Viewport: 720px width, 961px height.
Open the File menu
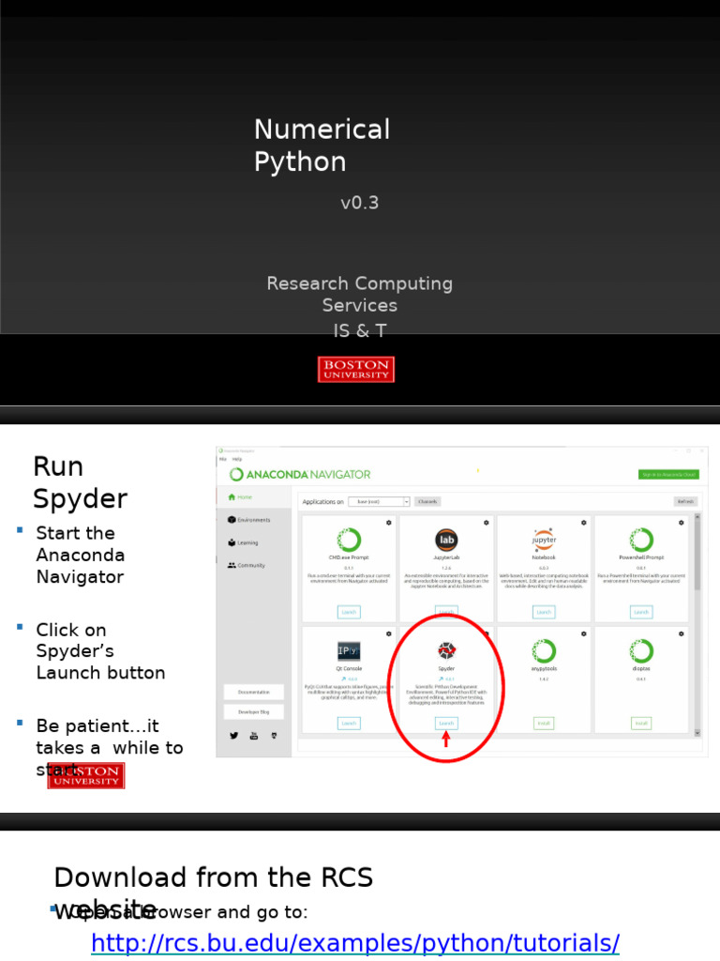coord(223,458)
